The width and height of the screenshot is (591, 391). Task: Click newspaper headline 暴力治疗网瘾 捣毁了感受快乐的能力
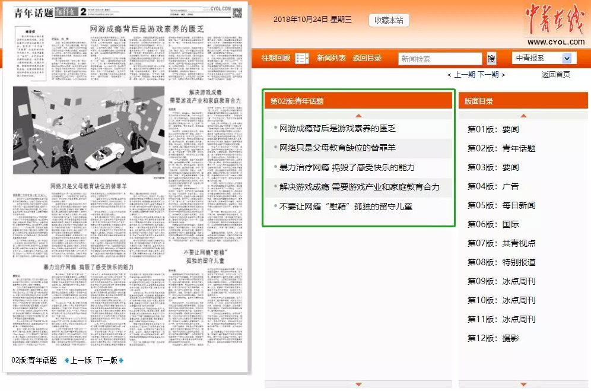(88, 267)
